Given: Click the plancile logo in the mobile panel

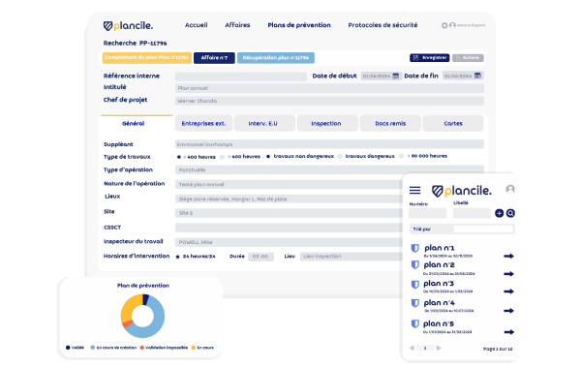Looking at the screenshot, I should [x=462, y=191].
